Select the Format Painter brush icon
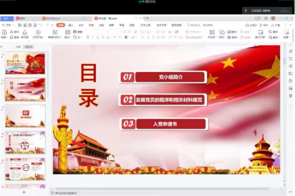The height and width of the screenshot is (196, 295). pos(25,32)
